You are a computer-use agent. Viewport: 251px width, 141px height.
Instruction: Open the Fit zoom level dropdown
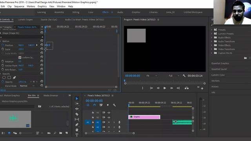(x=152, y=76)
